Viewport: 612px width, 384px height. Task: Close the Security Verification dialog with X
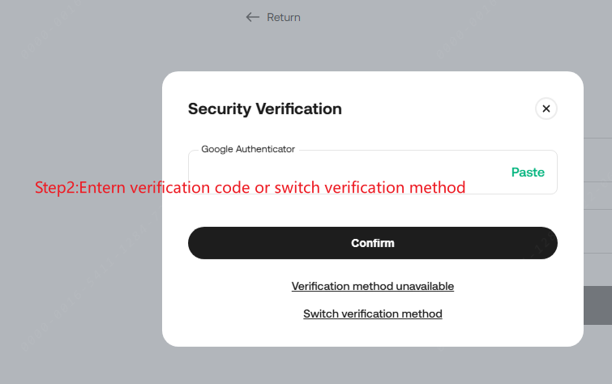[546, 109]
